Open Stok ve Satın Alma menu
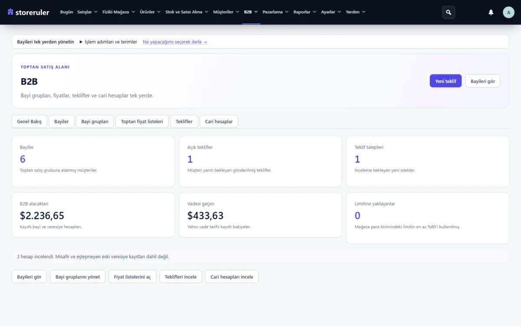The image size is (521, 326). (x=187, y=12)
